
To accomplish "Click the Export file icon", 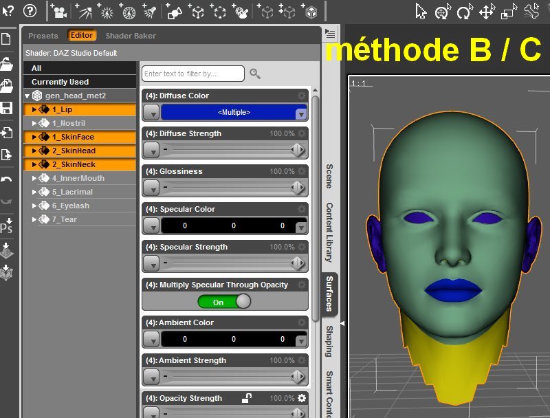I will (x=6, y=155).
